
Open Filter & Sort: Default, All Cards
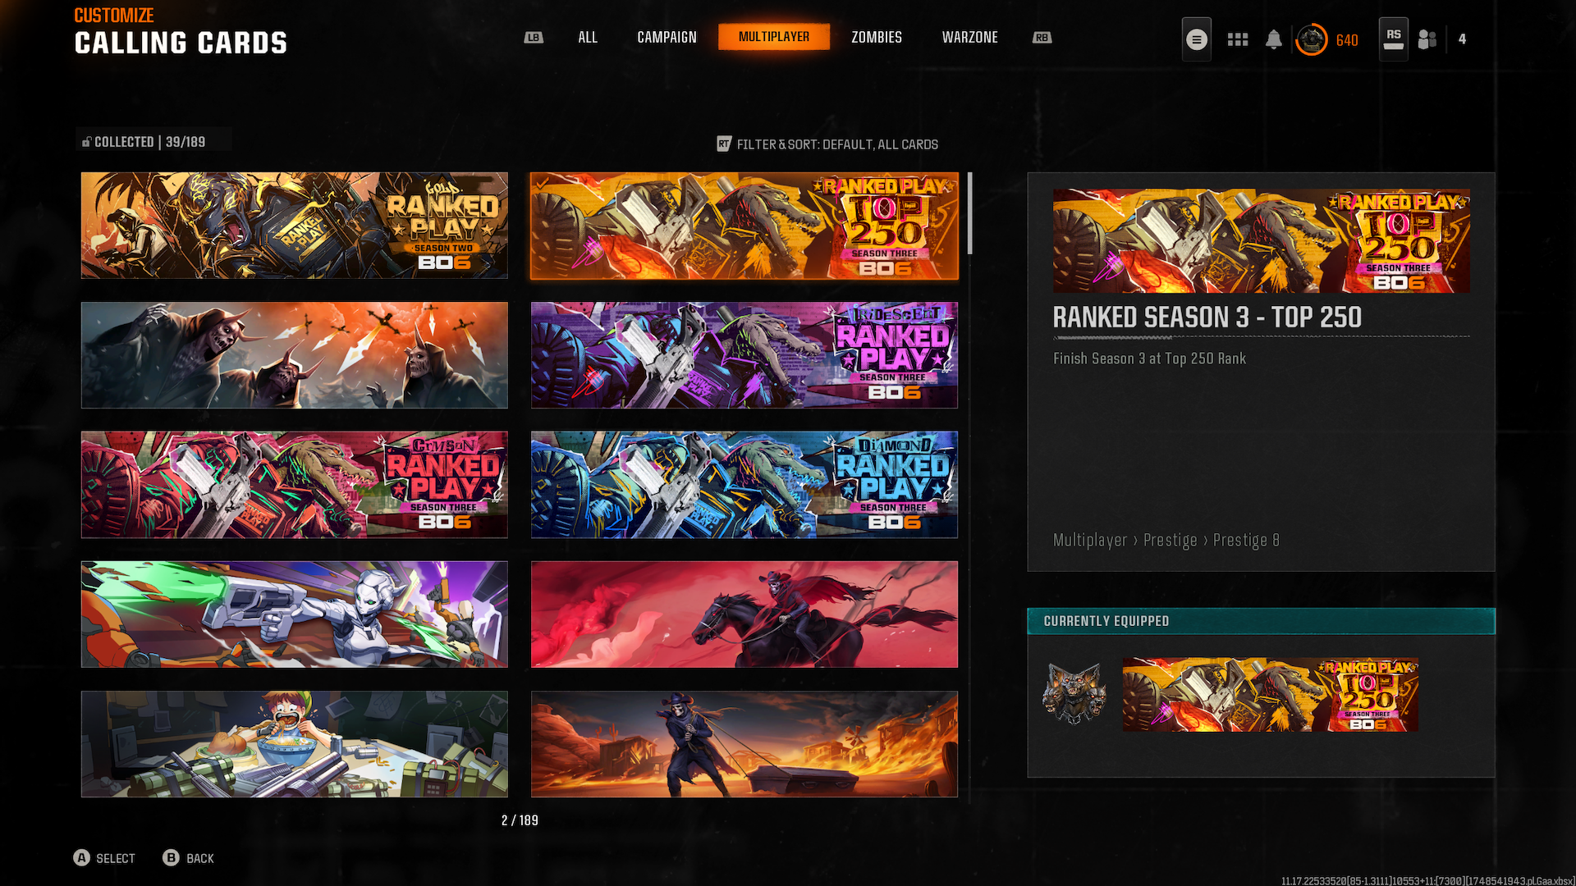(x=837, y=144)
